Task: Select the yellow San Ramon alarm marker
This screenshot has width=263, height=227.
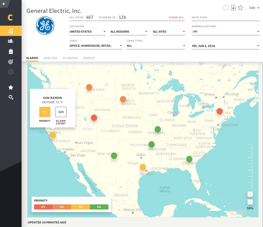Action: [53, 135]
